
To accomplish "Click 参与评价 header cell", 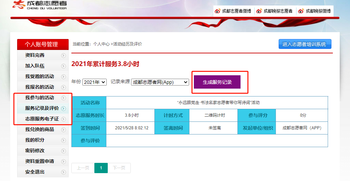I will pos(89,141).
